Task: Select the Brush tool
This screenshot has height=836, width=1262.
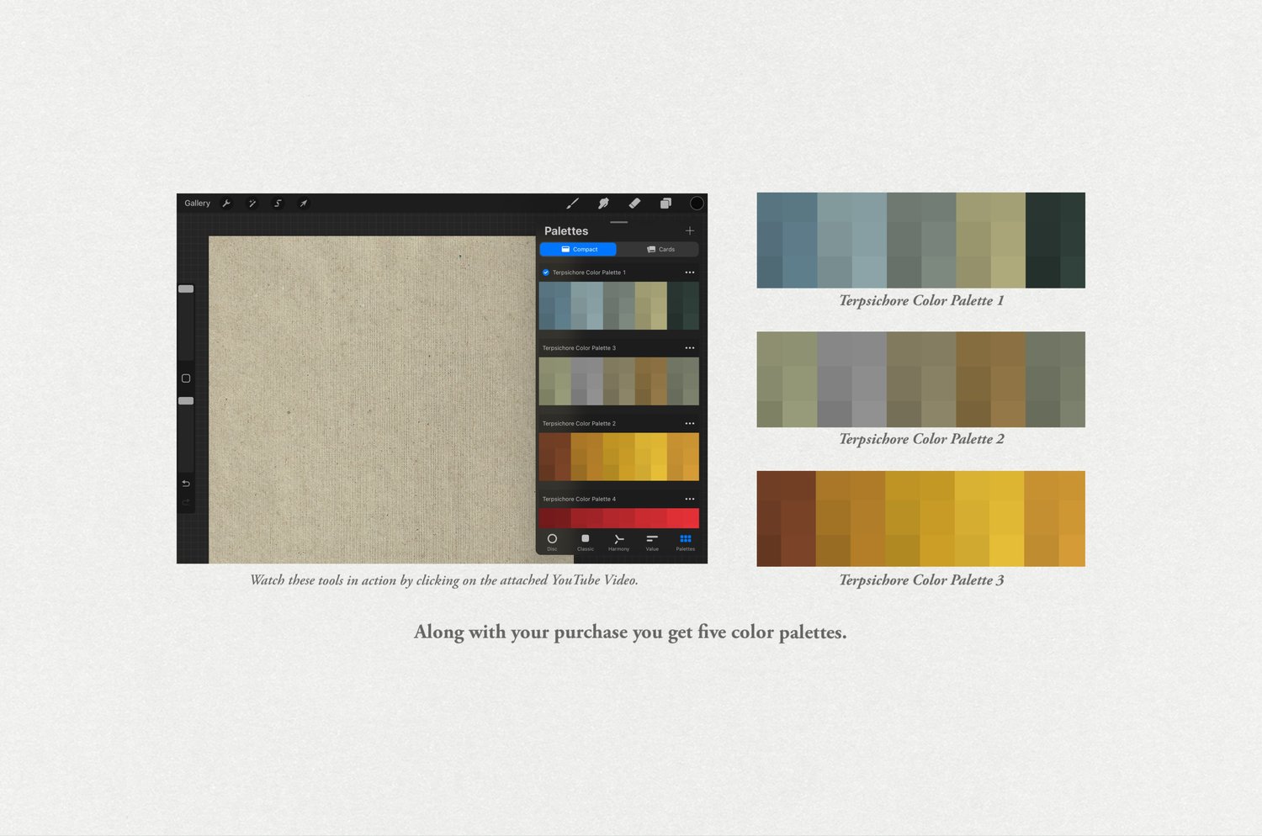Action: pos(572,204)
